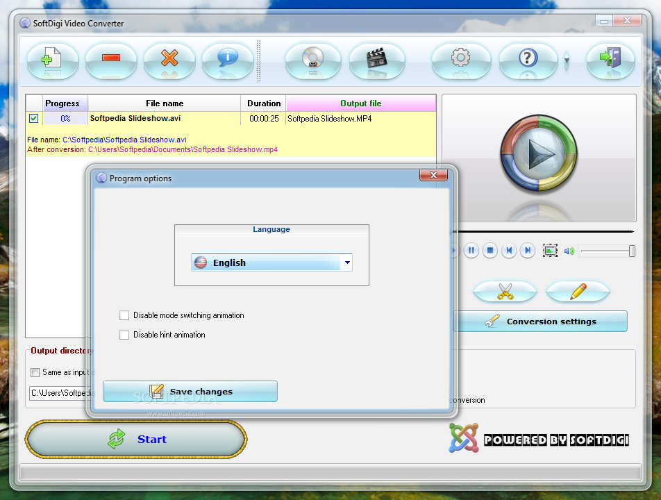661x500 pixels.
Task: Click the Powered by SoftDigi logo
Action: [539, 438]
